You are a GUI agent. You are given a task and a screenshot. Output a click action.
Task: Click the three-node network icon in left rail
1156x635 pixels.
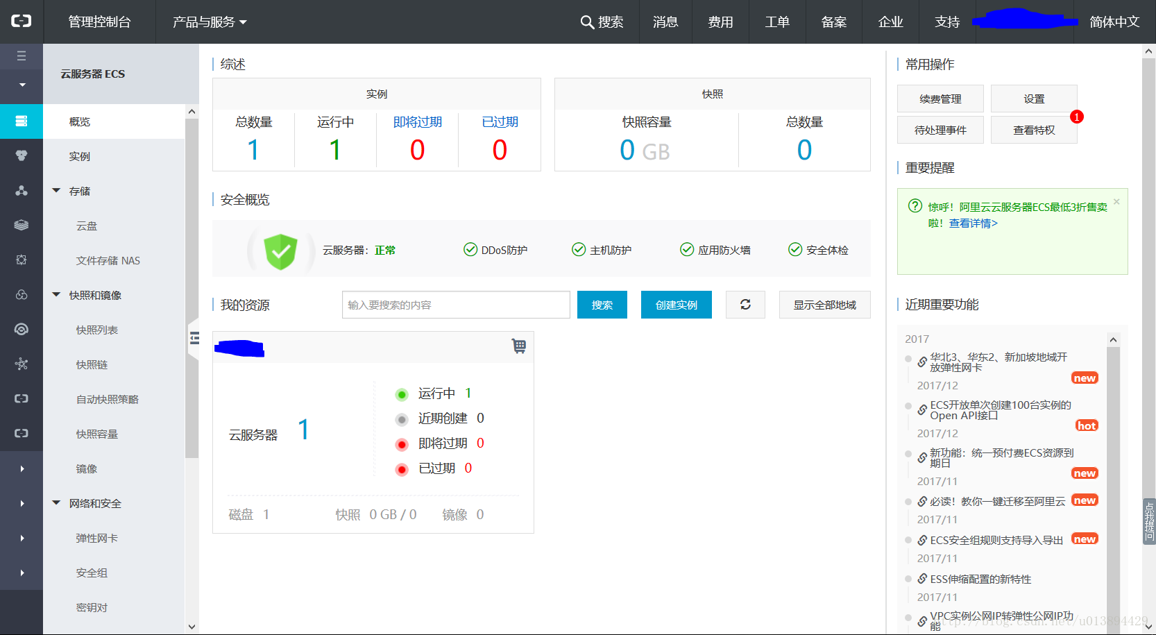(22, 190)
